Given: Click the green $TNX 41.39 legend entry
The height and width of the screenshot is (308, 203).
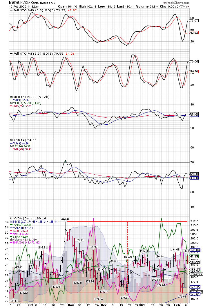Looking at the screenshot, I should click(x=20, y=237).
